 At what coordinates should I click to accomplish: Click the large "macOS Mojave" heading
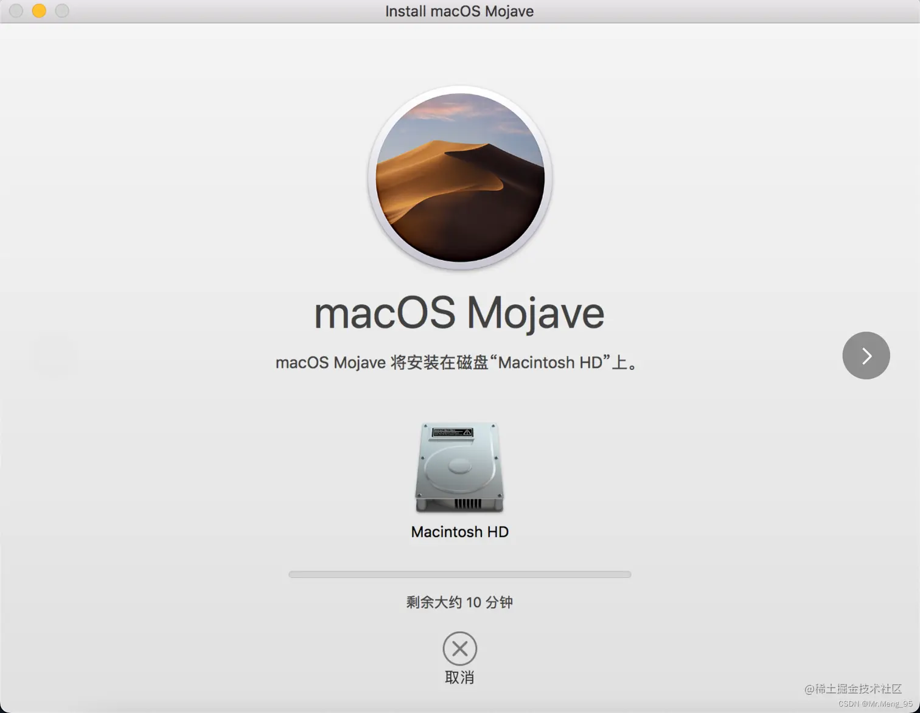[459, 313]
